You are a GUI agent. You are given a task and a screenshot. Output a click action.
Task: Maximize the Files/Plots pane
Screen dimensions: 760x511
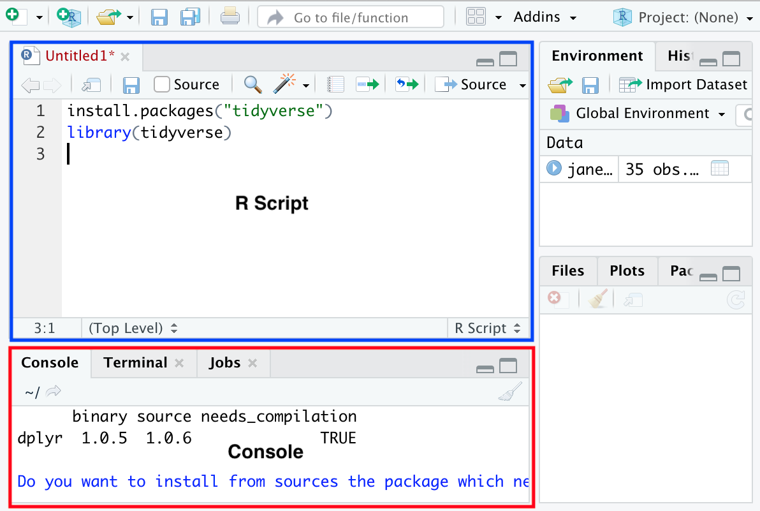click(x=731, y=274)
